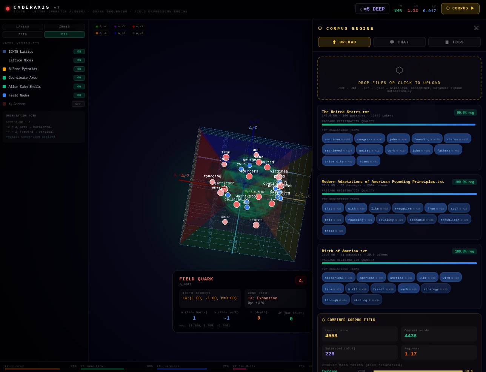Switch to the ZONES tab

click(64, 27)
